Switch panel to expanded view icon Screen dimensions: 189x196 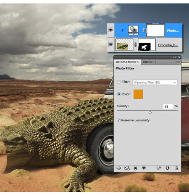(127, 168)
